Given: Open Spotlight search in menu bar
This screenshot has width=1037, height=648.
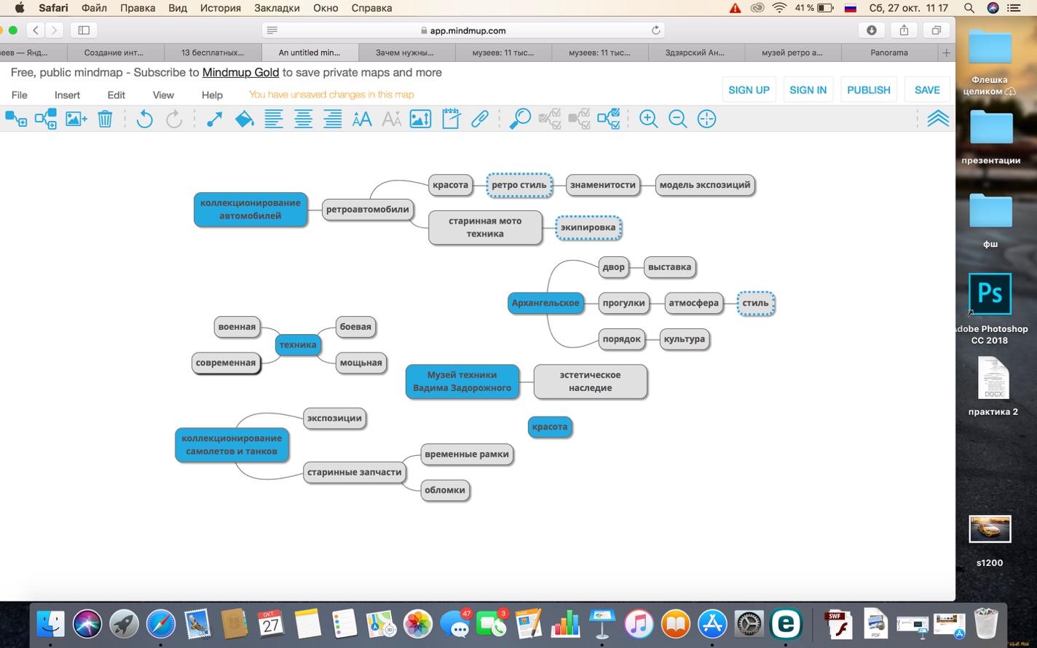Looking at the screenshot, I should point(969,8).
